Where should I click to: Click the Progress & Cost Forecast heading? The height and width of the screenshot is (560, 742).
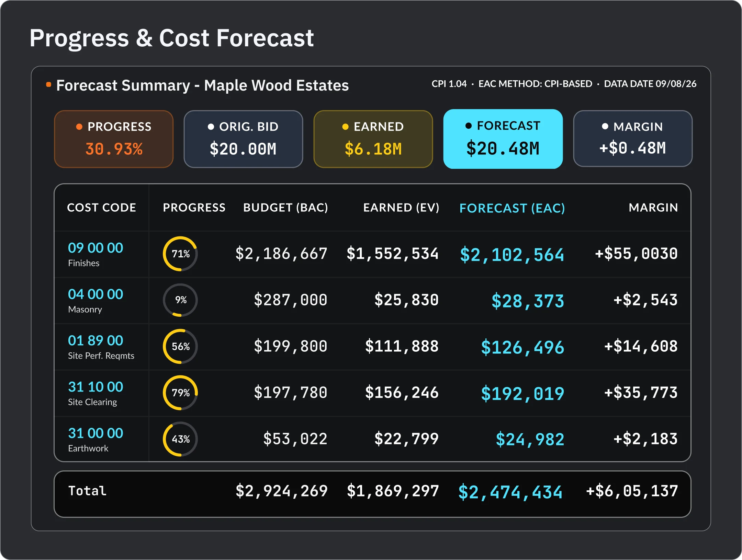172,38
